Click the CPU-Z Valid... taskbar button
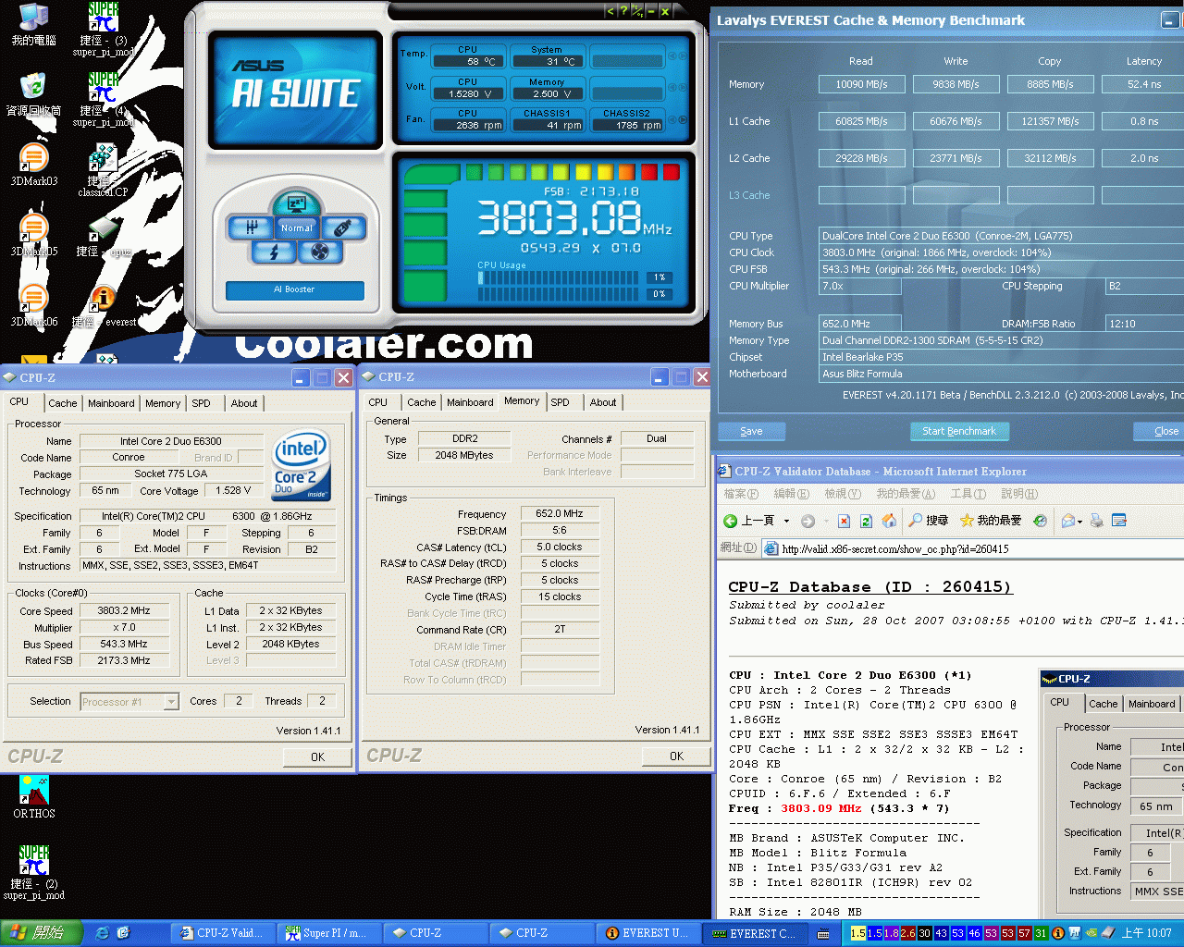This screenshot has height=947, width=1184. [x=222, y=933]
